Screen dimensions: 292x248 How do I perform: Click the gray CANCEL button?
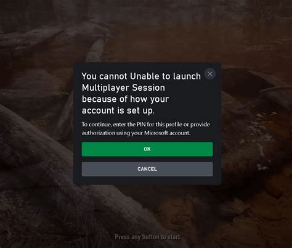tap(147, 169)
